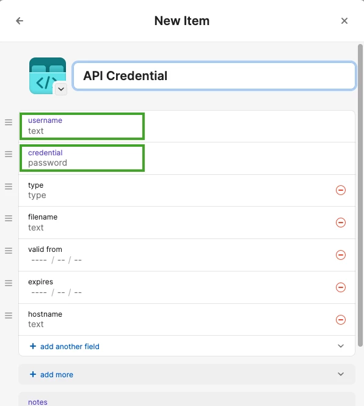Click add more section button

pos(51,374)
